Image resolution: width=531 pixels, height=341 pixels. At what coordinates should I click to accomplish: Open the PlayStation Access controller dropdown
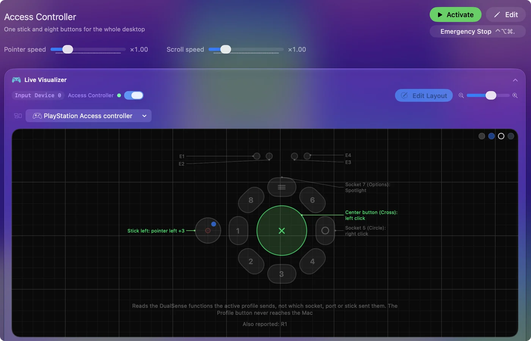point(88,116)
